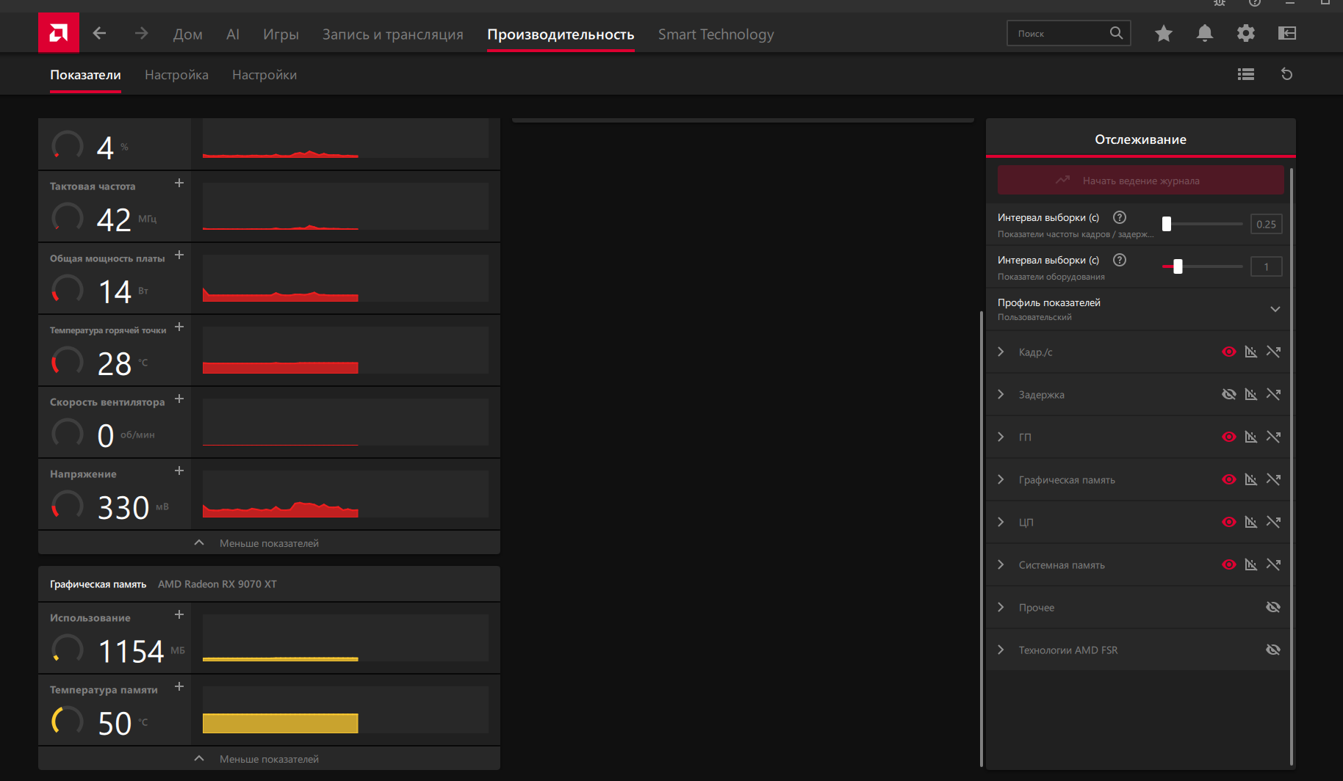Add Температура горячей точки with plus

pos(179,327)
